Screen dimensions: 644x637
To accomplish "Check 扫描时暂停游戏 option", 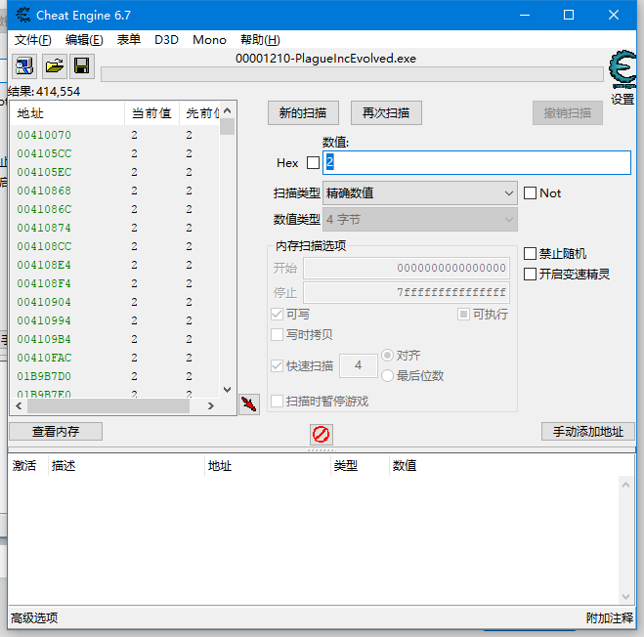I will click(277, 401).
